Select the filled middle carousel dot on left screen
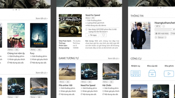 [16, 10]
